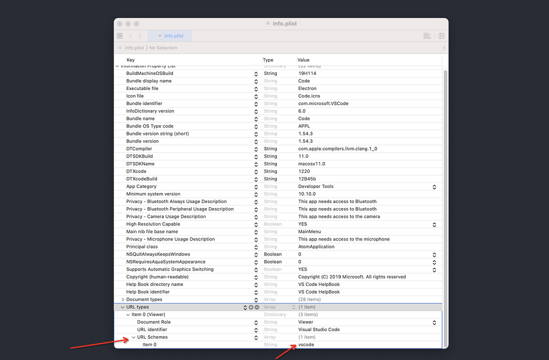Image resolution: width=549 pixels, height=360 pixels.
Task: Collapse the URL types array
Action: (x=122, y=307)
